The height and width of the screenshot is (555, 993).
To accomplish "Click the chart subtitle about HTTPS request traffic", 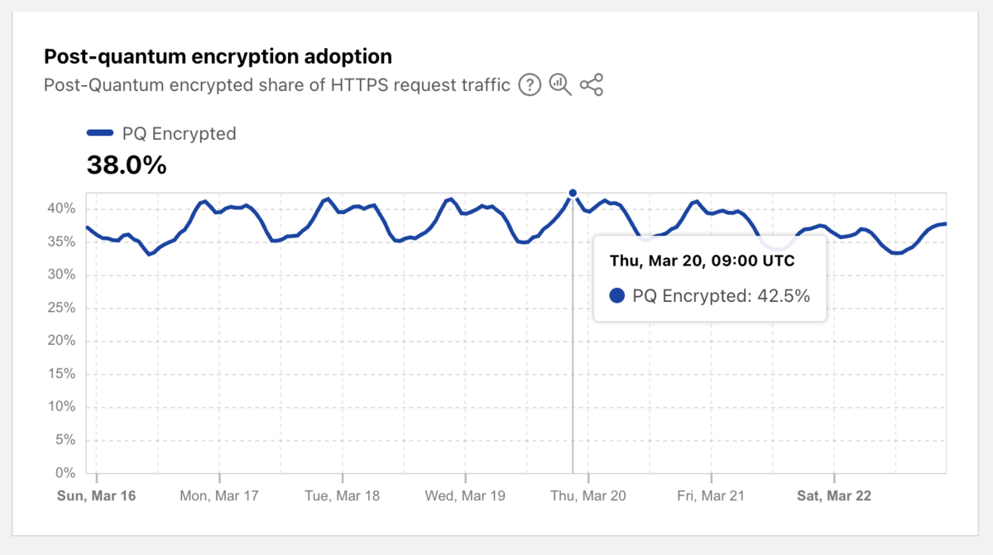I will [276, 84].
